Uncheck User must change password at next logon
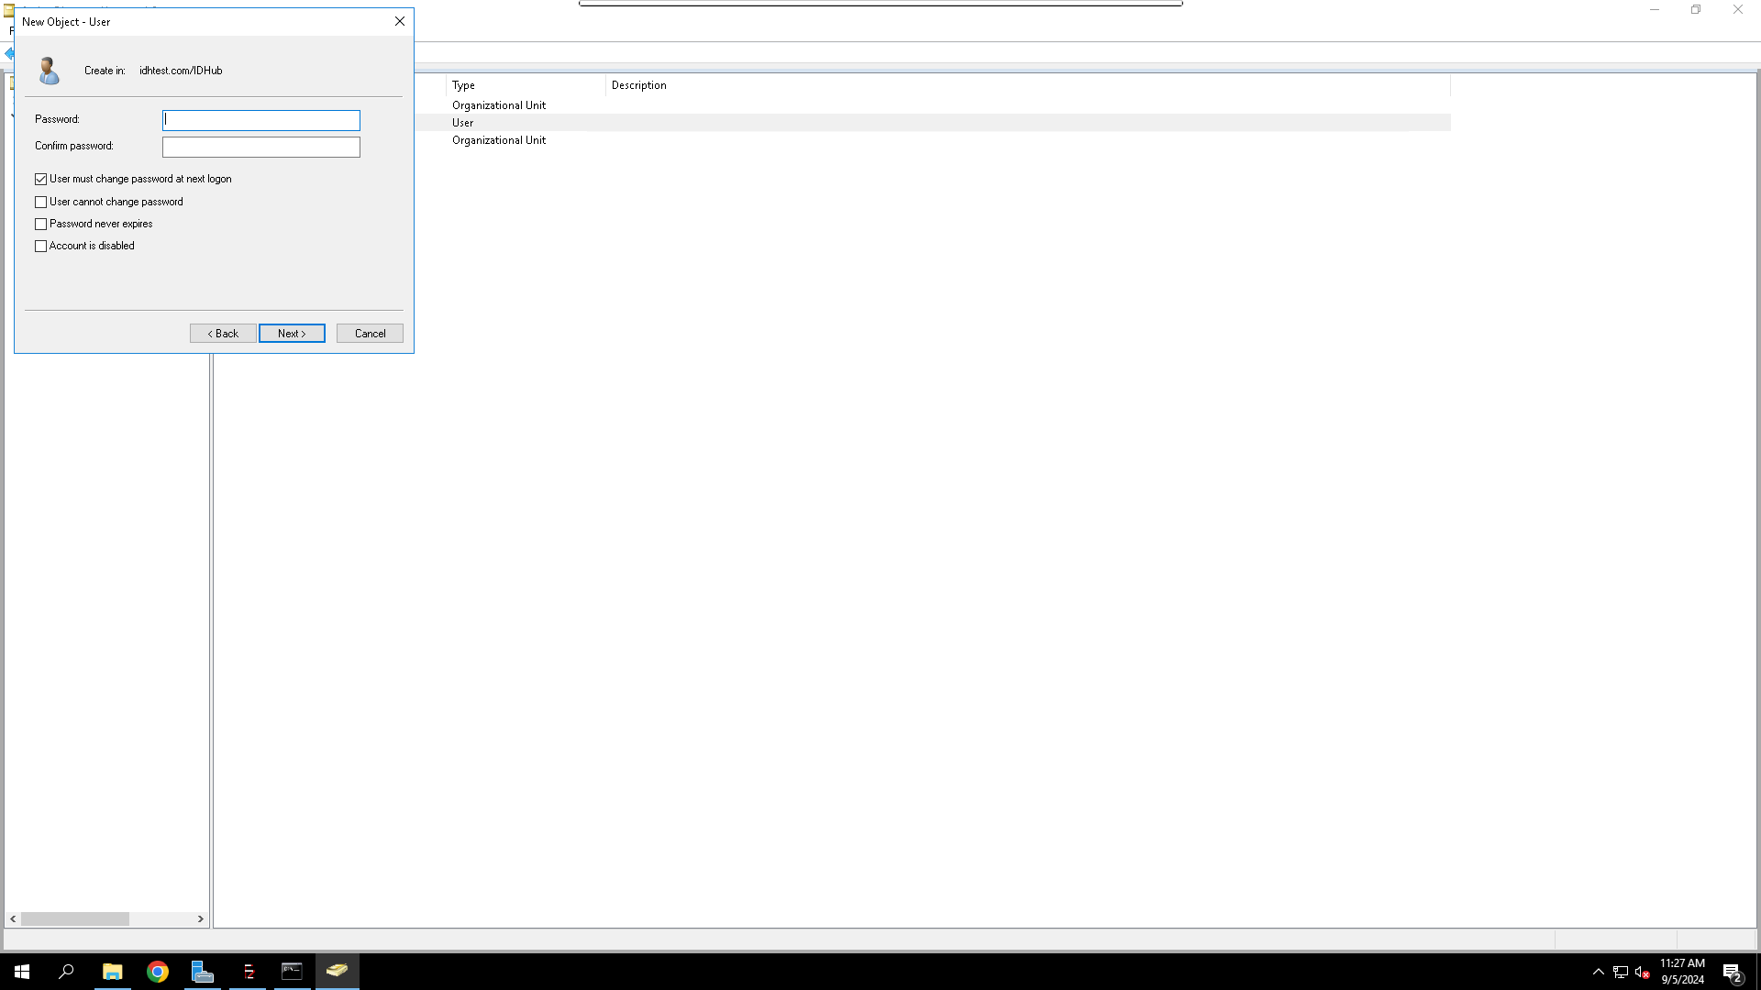Image resolution: width=1761 pixels, height=990 pixels. tap(41, 180)
